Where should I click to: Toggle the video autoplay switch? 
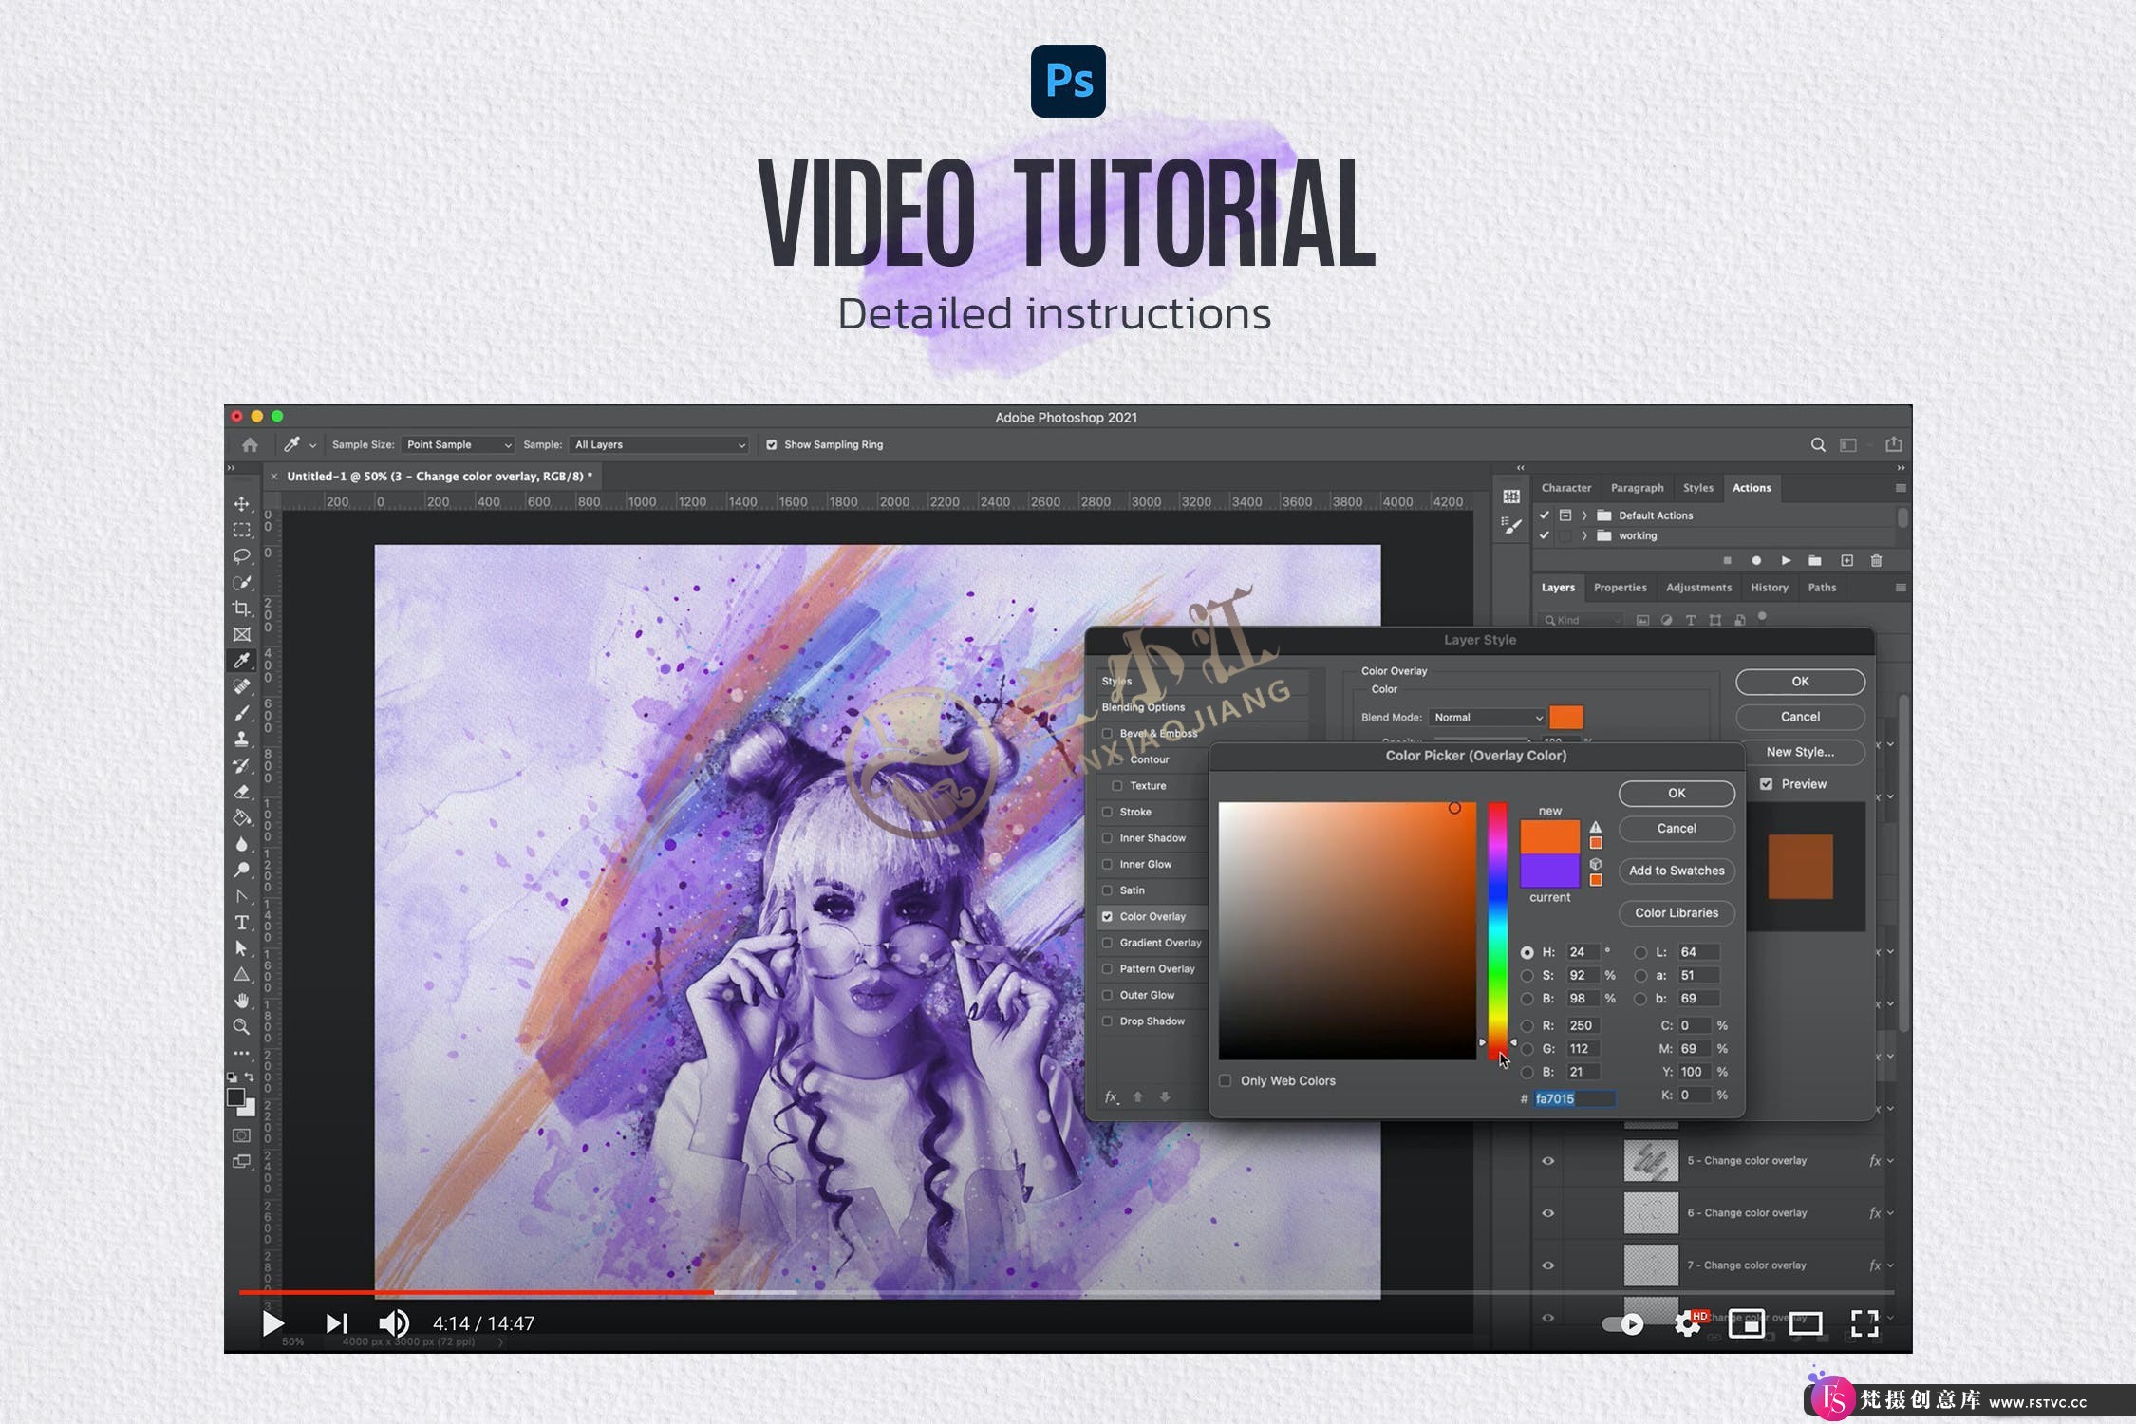(1622, 1323)
